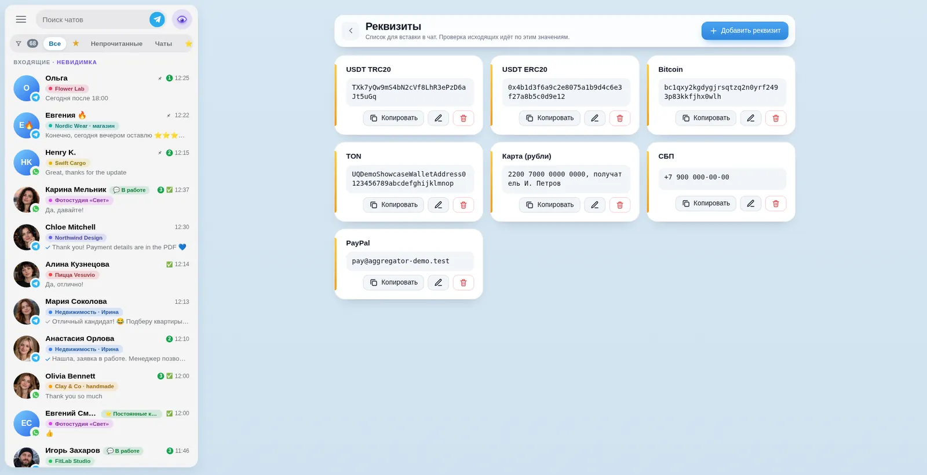Edit the СБП requisite

click(751, 203)
